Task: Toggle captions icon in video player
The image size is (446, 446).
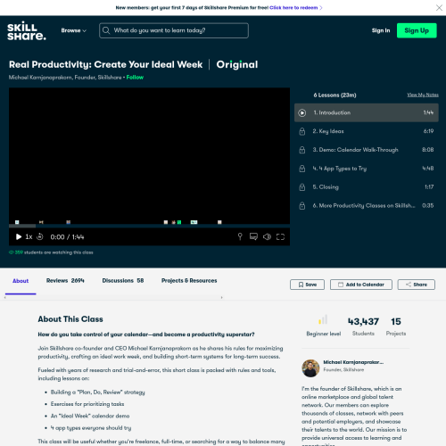Action: (253, 236)
